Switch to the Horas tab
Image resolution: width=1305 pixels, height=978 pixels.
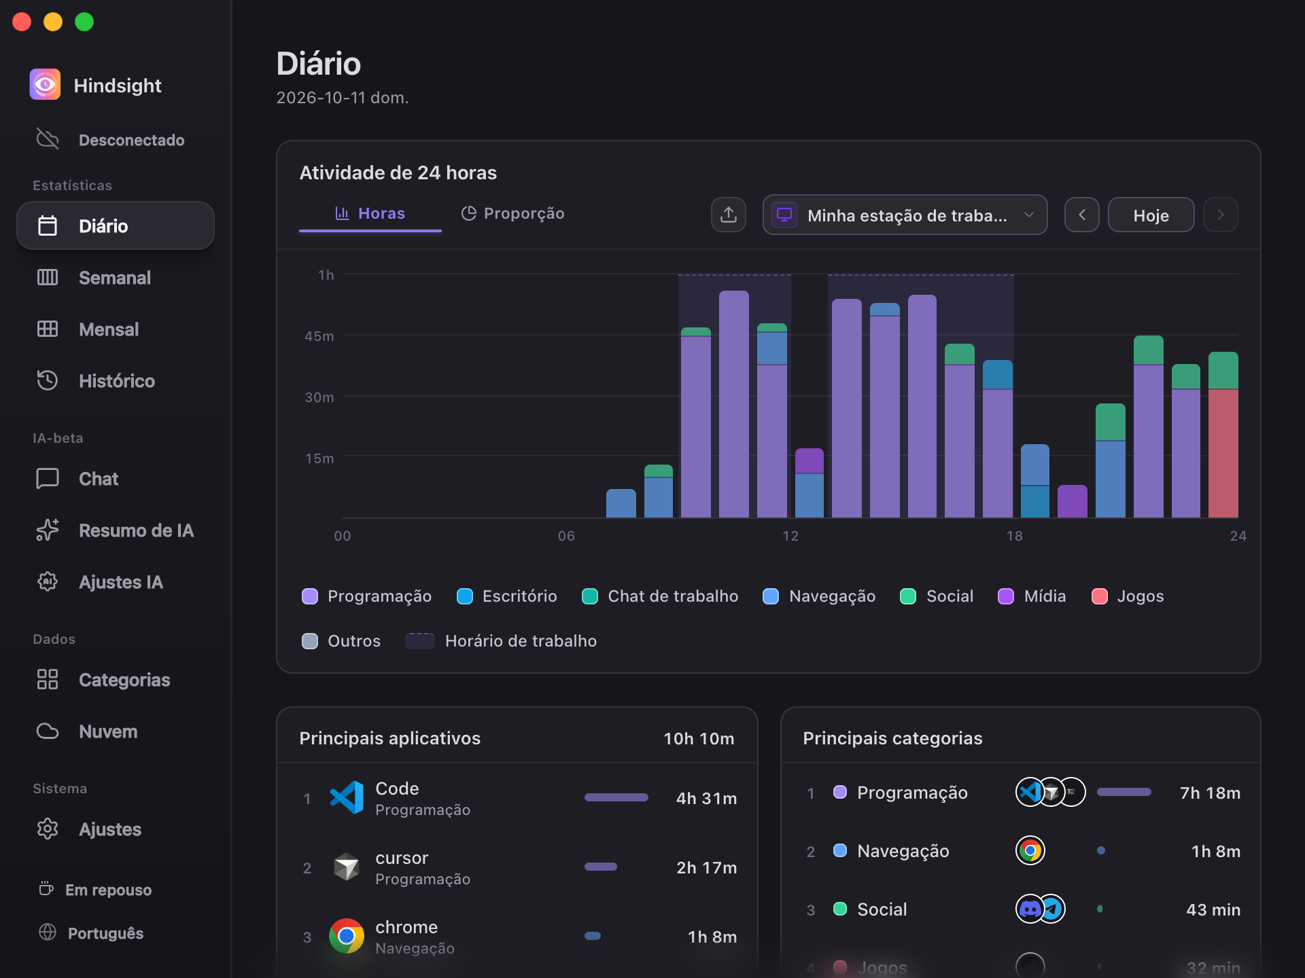(370, 213)
